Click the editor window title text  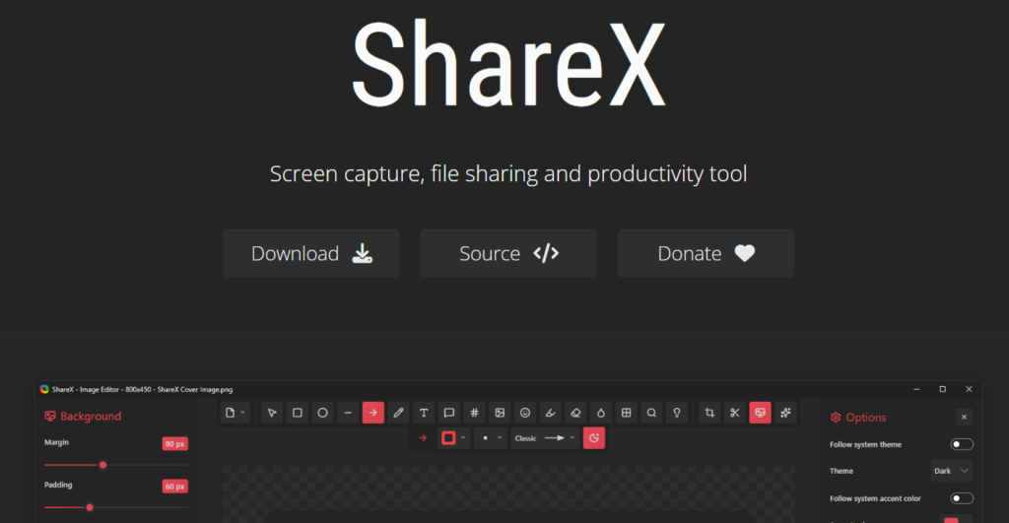pyautogui.click(x=142, y=389)
